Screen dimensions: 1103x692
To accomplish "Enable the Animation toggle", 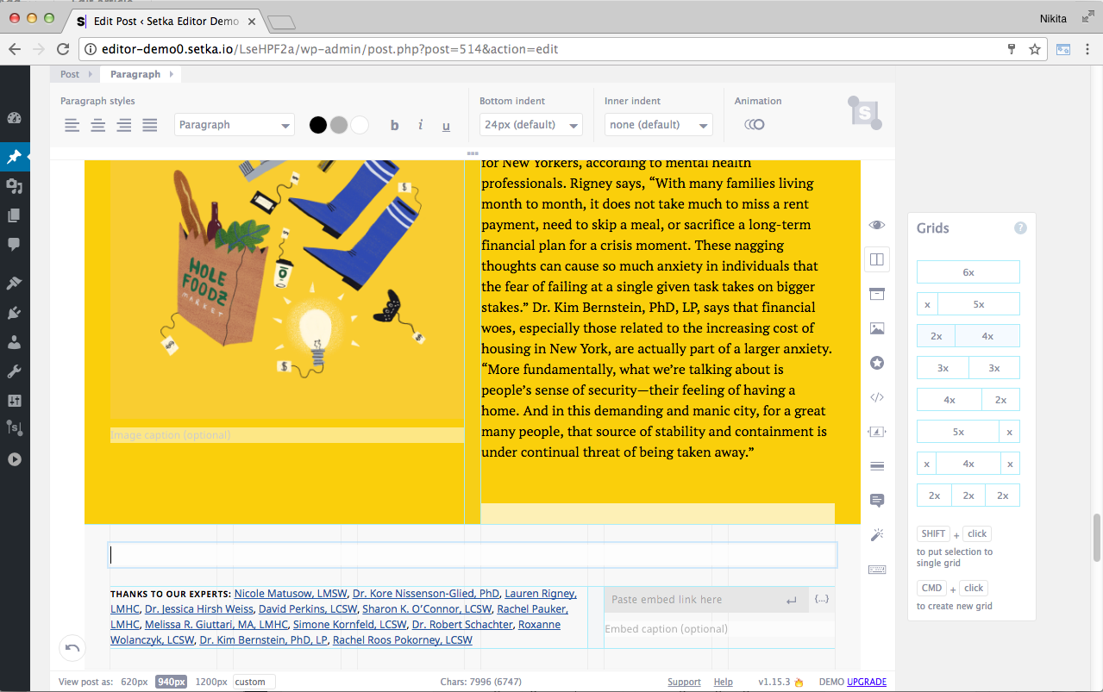I will [754, 124].
